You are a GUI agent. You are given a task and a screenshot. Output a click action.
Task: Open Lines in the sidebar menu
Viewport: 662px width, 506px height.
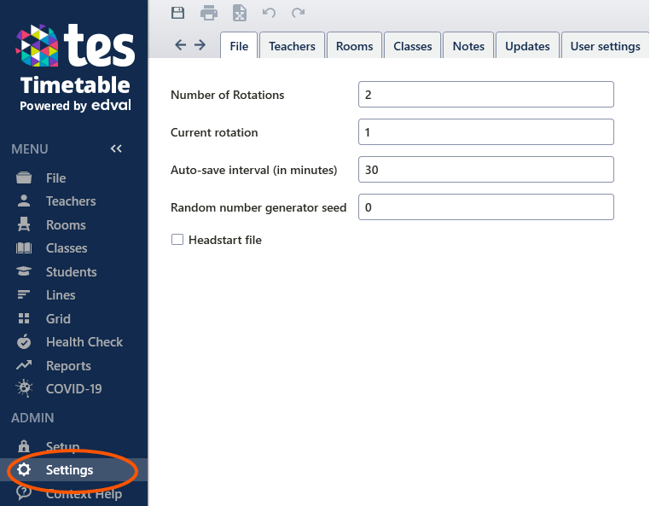(x=61, y=295)
